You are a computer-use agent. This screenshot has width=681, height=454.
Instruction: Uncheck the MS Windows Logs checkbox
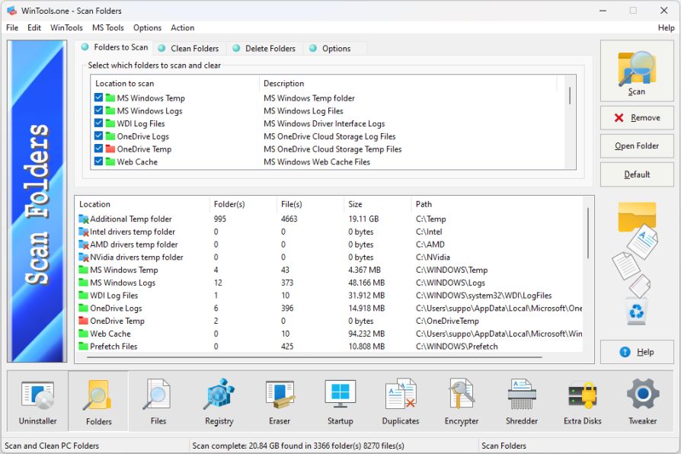pyautogui.click(x=98, y=110)
